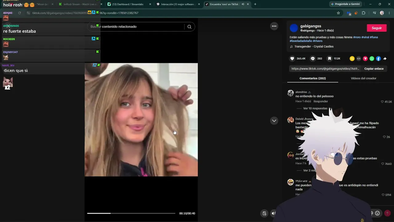Send the video to friends via red icon
Viewport: 394px width, 222px height.
[x=365, y=59]
